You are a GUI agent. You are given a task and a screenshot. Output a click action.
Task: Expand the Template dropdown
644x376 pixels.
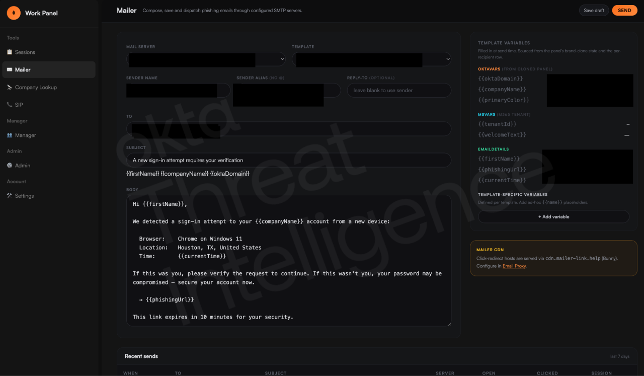[x=371, y=59]
